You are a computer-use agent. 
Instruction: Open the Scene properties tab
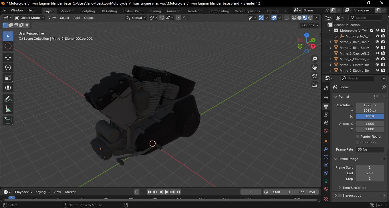[x=326, y=123]
